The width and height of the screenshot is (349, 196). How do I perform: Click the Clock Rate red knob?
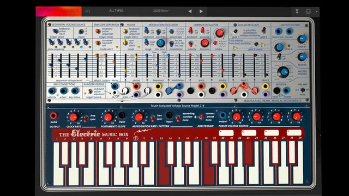tap(73, 117)
